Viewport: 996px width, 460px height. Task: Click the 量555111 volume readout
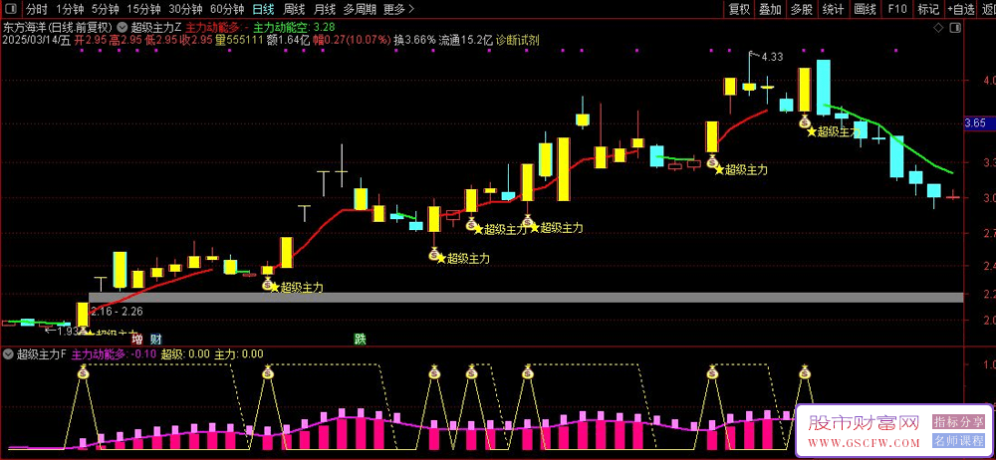tap(239, 40)
